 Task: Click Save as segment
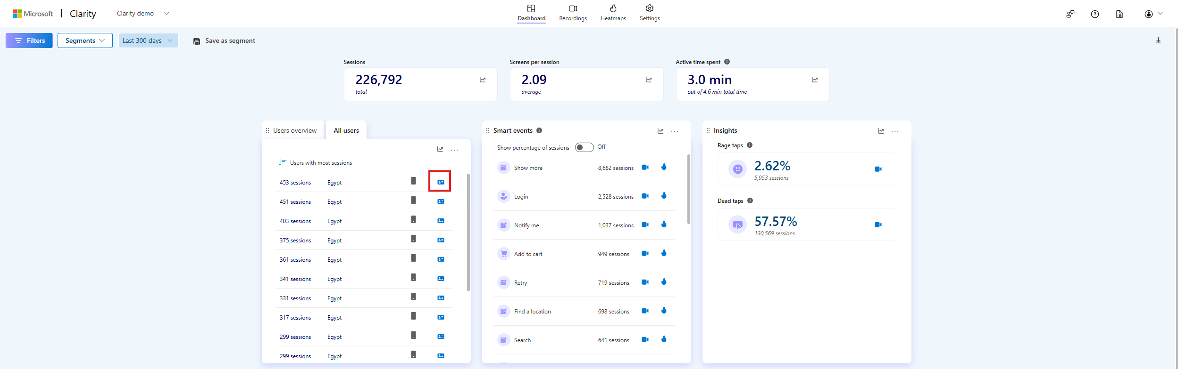click(224, 41)
